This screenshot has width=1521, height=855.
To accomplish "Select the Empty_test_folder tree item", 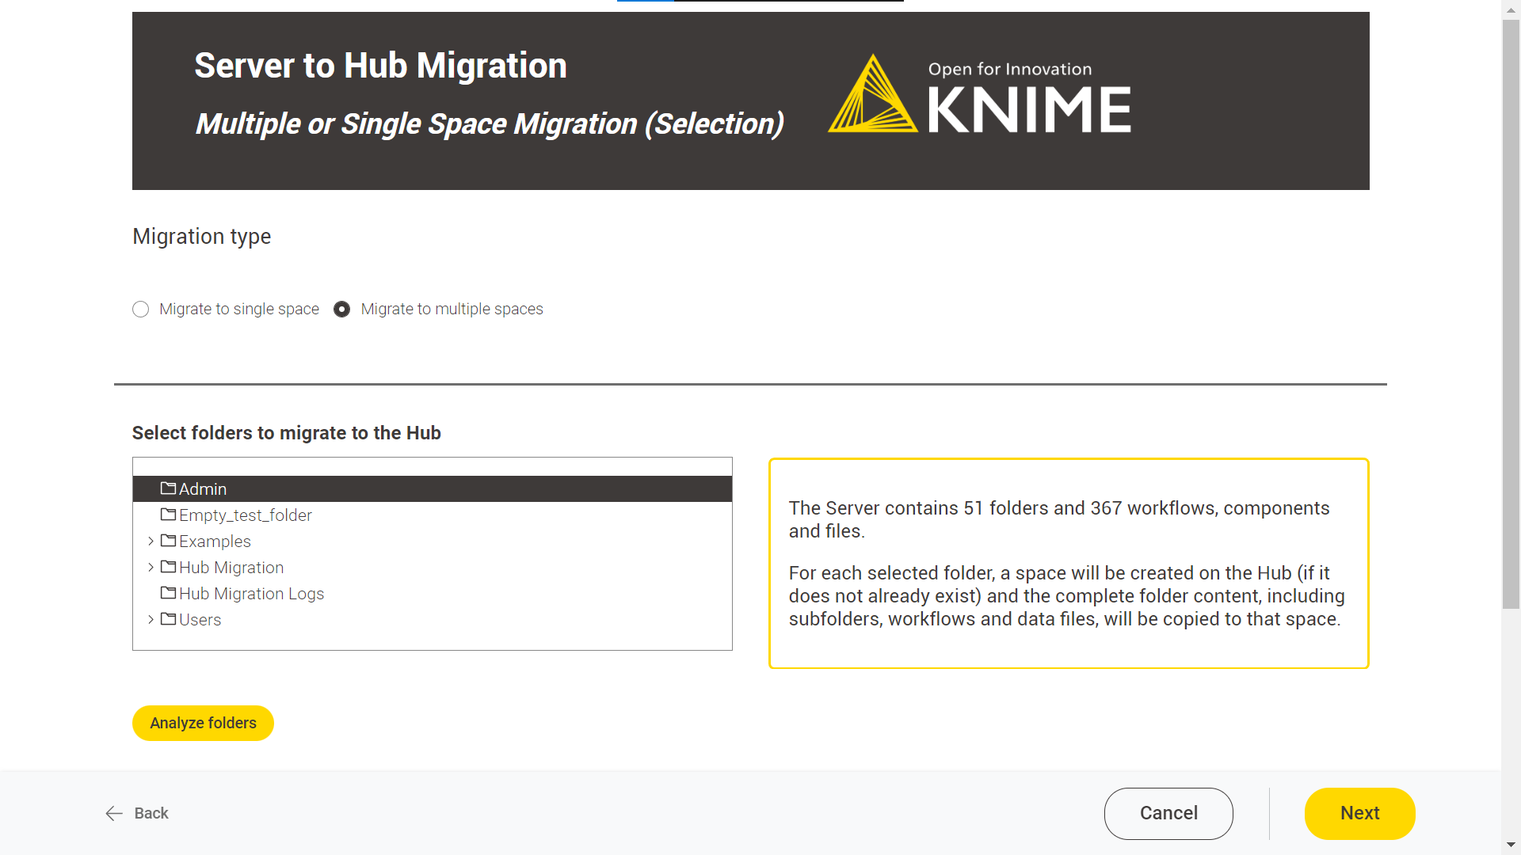I will pos(243,515).
